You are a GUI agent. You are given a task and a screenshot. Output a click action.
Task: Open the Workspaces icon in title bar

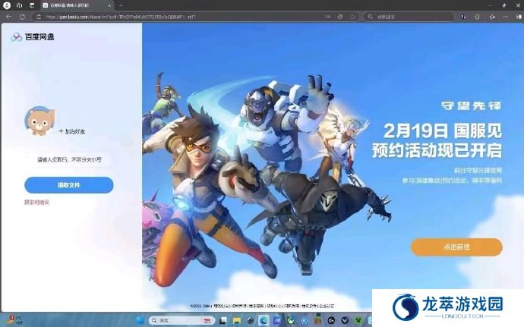click(x=20, y=5)
